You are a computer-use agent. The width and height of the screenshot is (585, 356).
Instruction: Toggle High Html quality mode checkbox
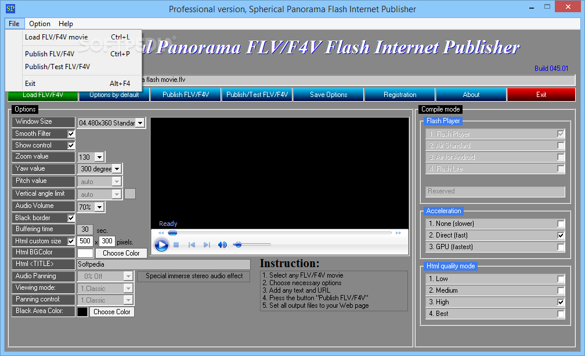click(x=561, y=302)
